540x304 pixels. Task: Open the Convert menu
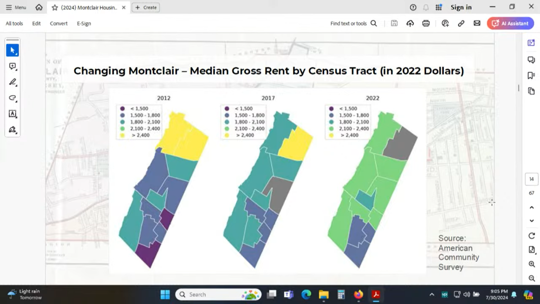(x=58, y=23)
